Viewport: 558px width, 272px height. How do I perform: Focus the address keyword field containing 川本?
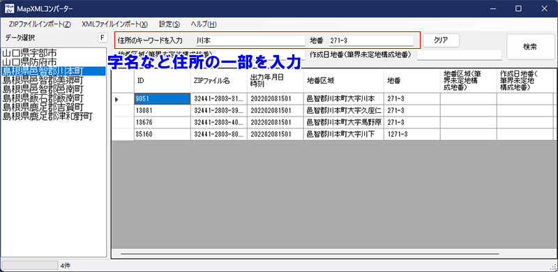(250, 40)
